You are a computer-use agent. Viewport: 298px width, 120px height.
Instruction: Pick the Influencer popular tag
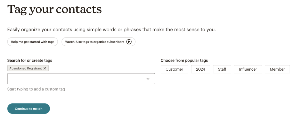[x=248, y=69]
